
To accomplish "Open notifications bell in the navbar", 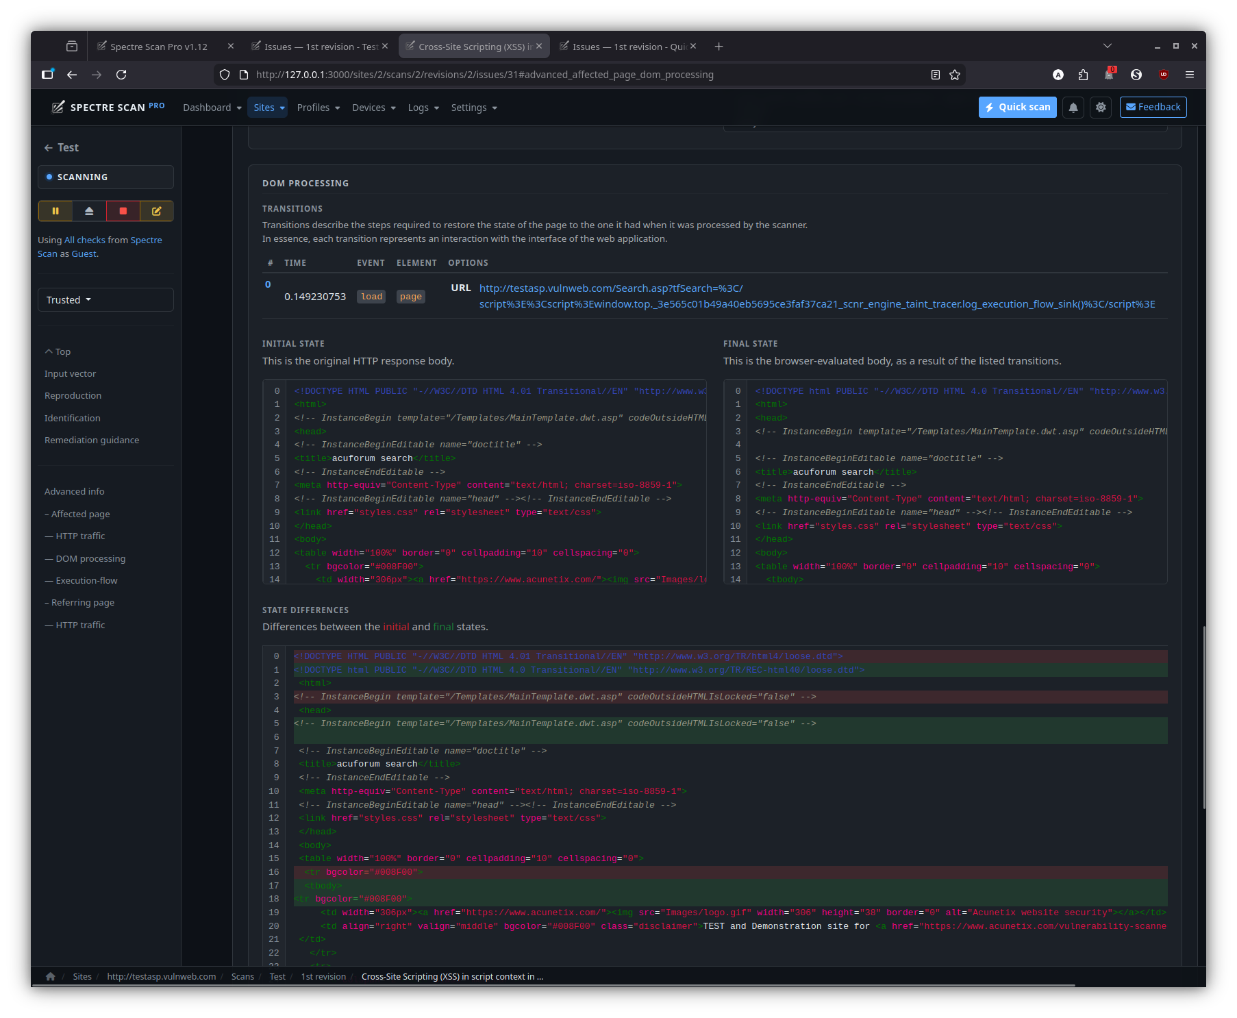I will [x=1073, y=108].
